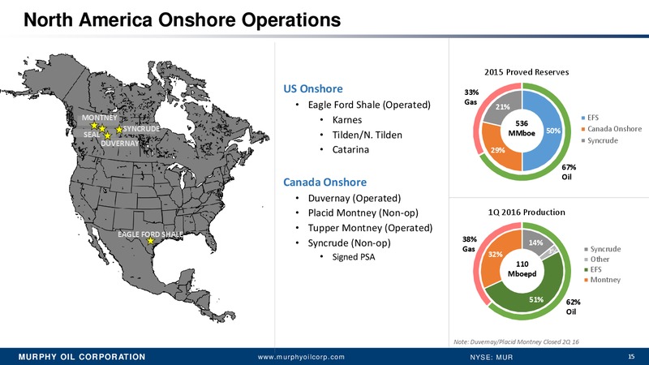Click the NYSE: MUR footer text
The image size is (649, 365).
point(492,357)
